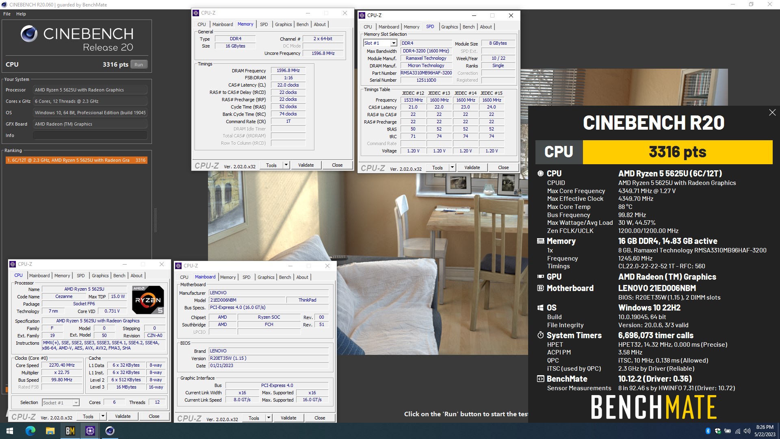Select ranking entry Ryzen 5 5625U 3316
This screenshot has width=780, height=439.
tap(76, 160)
